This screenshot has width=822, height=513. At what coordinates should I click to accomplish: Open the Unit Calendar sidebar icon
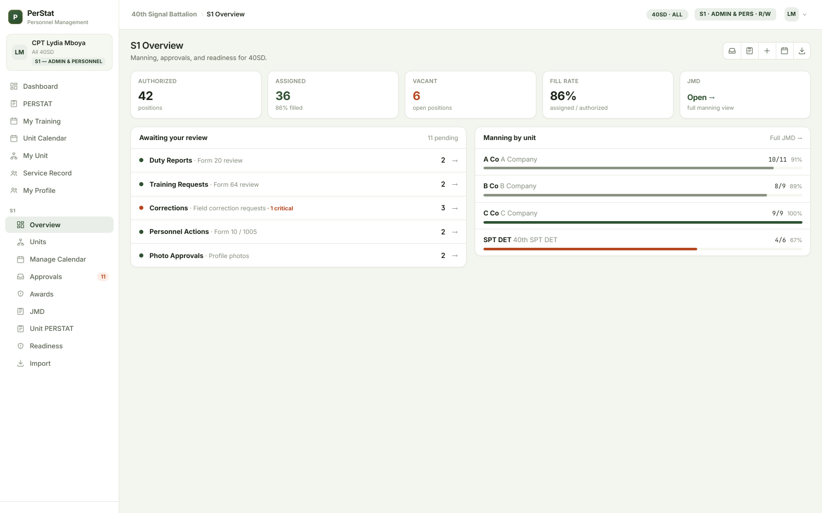pyautogui.click(x=14, y=138)
